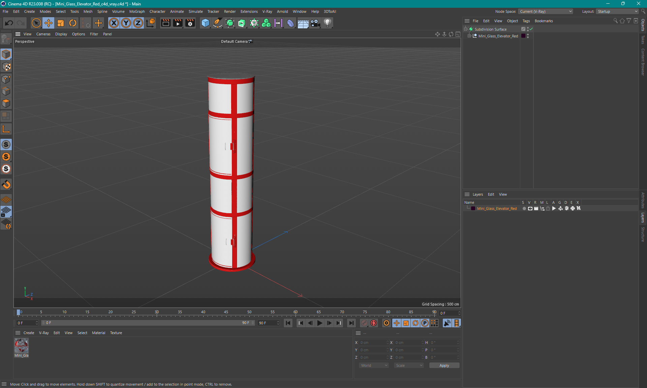Open Object Manager hamburger menu
The height and width of the screenshot is (388, 647).
click(467, 21)
